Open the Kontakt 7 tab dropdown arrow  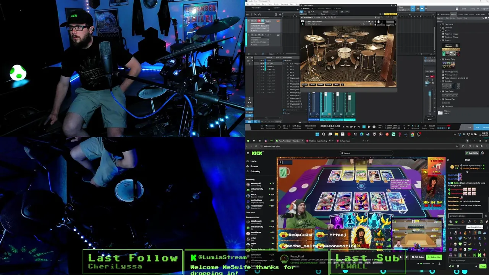point(312,8)
